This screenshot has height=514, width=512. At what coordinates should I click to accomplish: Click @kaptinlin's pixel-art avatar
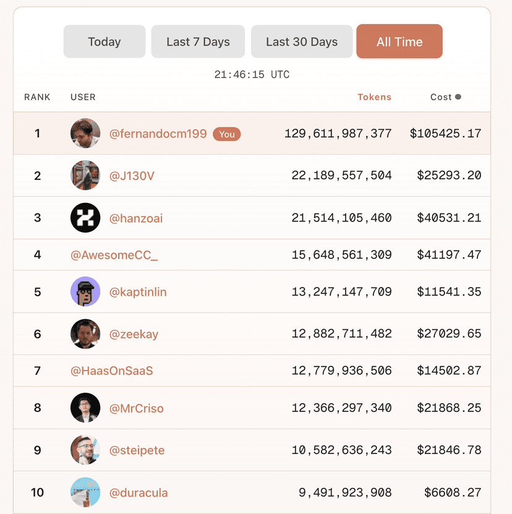[x=85, y=291]
